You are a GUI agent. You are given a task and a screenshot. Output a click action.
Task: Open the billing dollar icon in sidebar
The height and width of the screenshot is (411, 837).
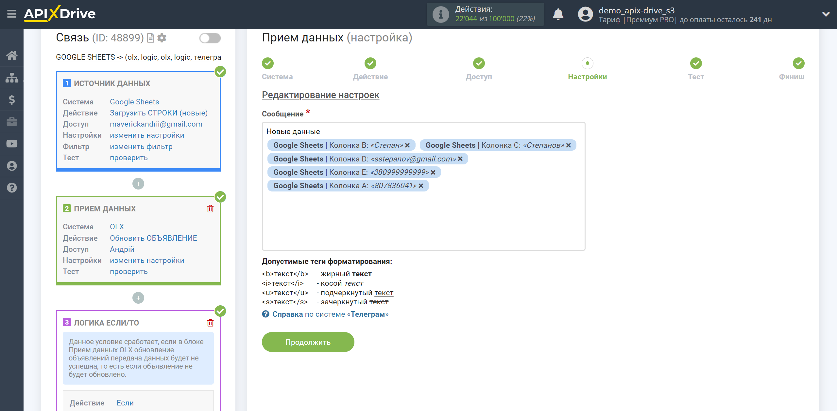coord(12,99)
